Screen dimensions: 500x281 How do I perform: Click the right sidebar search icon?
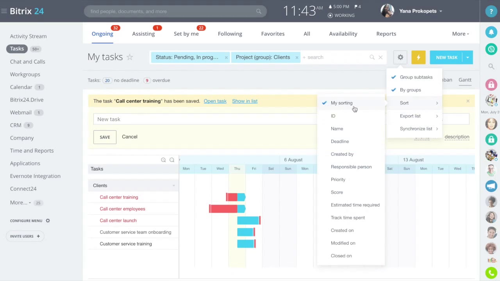(x=491, y=67)
